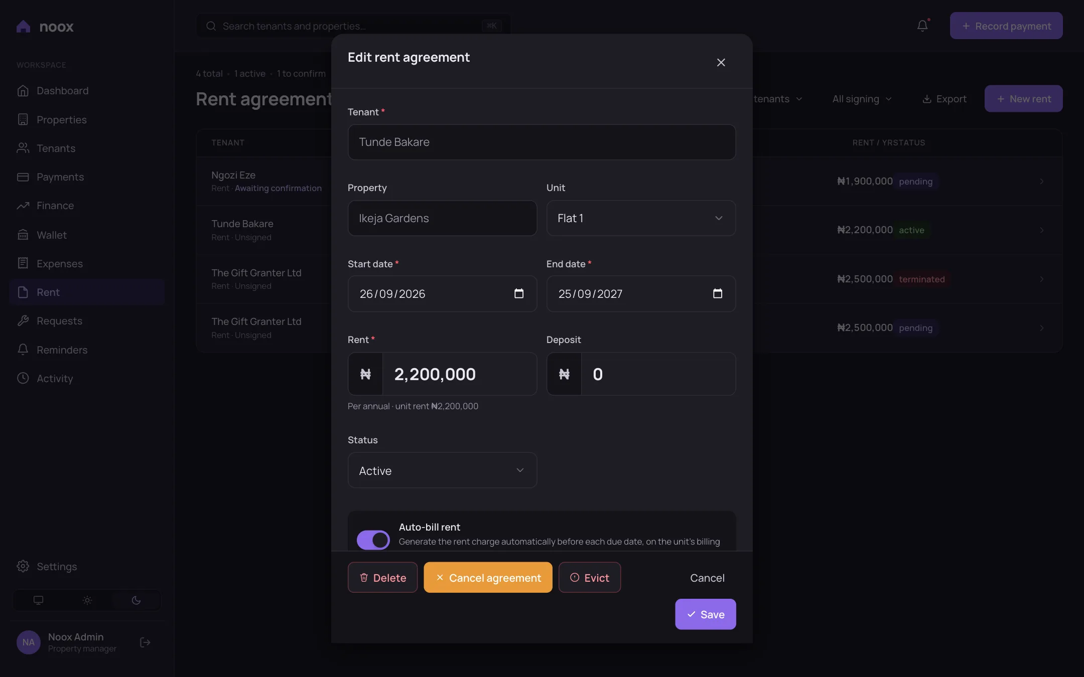This screenshot has height=677, width=1084.
Task: Click the logout icon beside Noox Admin
Action: (145, 642)
